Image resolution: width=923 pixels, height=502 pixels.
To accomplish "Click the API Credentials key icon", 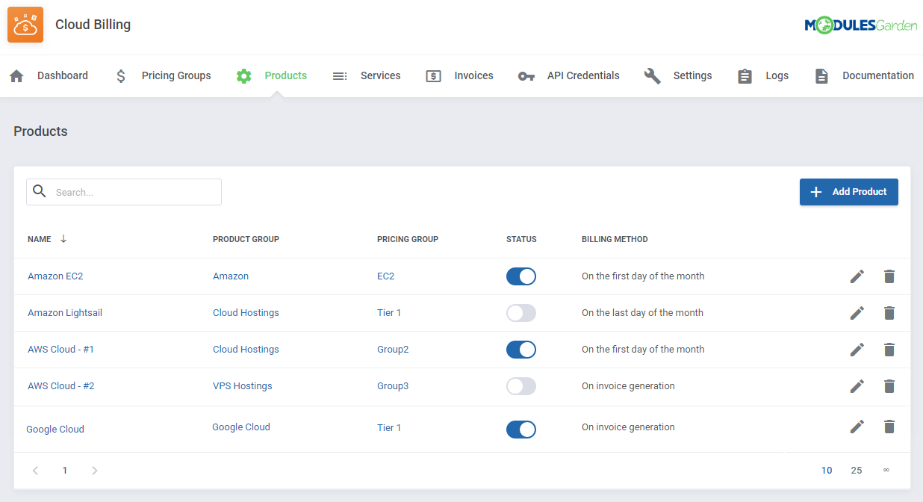I will [526, 75].
